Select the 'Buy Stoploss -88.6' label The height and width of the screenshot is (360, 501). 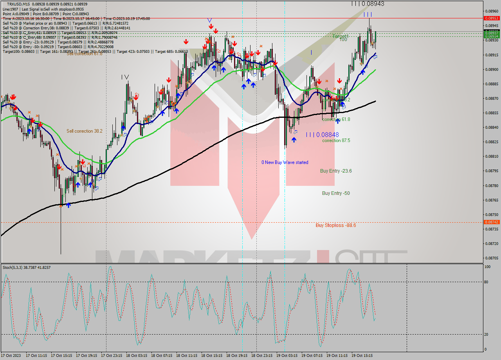[x=336, y=225]
